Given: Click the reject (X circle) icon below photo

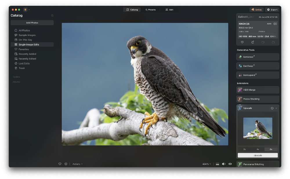Looking at the screenshot, I should click(66, 164).
